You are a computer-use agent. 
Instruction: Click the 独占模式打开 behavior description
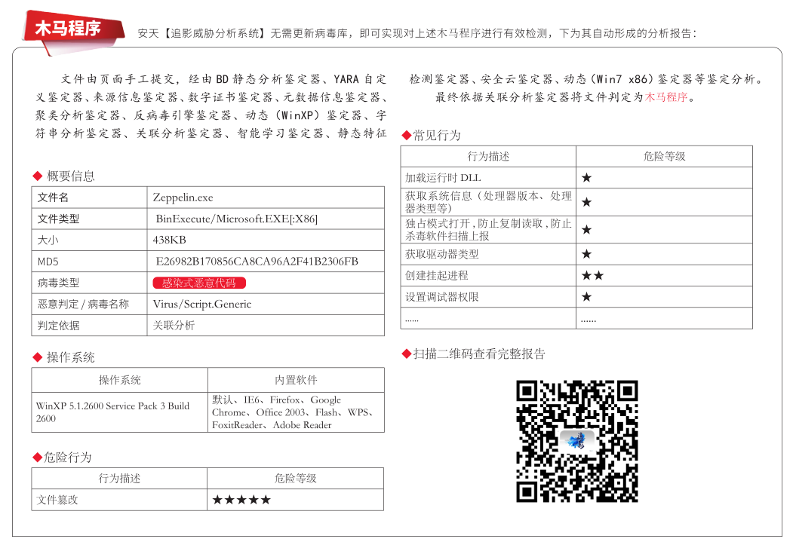pos(488,230)
